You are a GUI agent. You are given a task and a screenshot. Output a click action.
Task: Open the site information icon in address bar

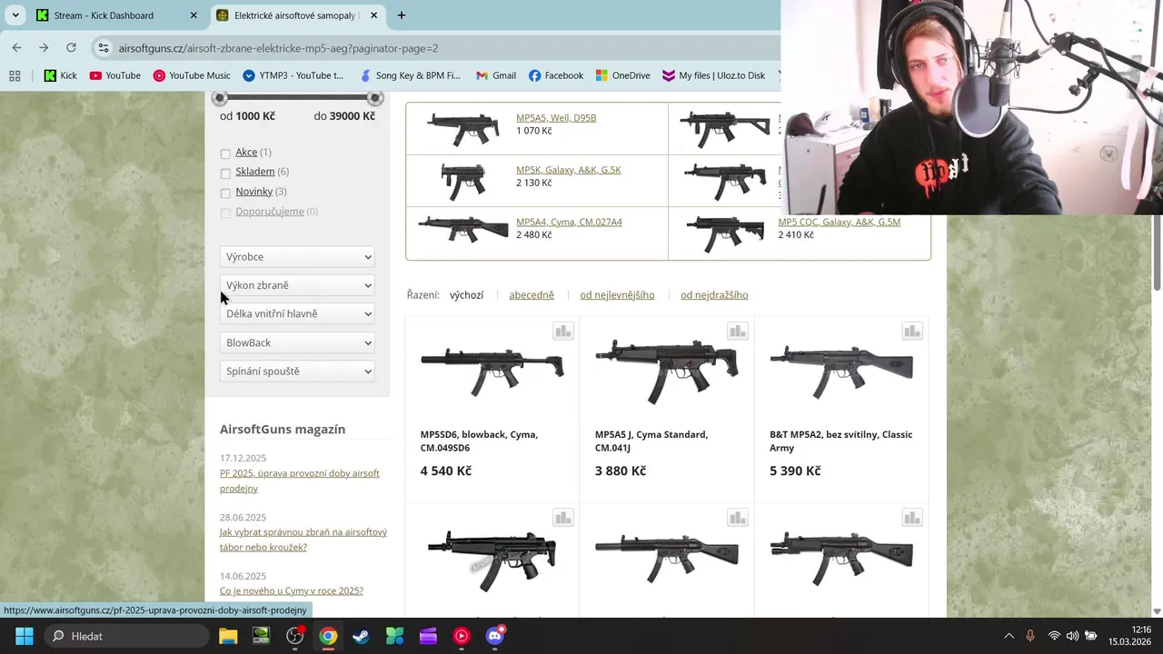(x=104, y=48)
